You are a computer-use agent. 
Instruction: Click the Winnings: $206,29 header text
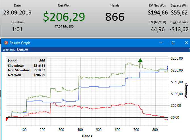[15, 50]
